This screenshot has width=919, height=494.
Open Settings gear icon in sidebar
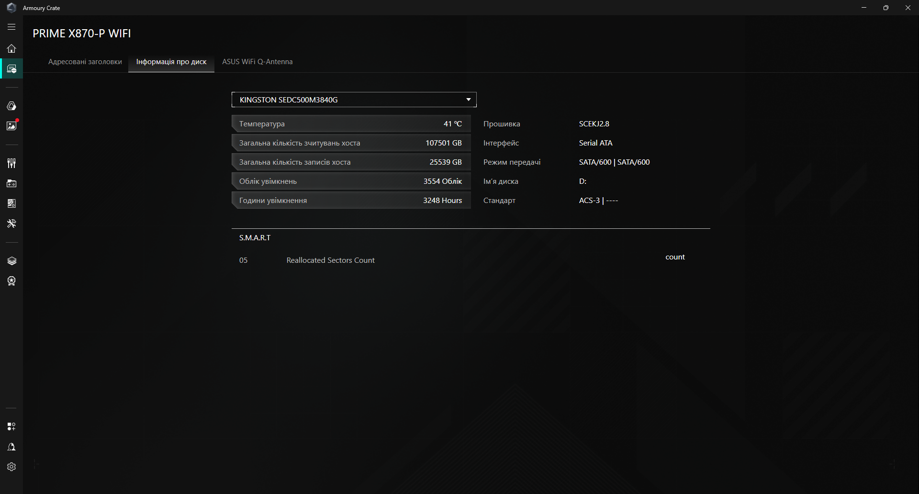pos(11,467)
